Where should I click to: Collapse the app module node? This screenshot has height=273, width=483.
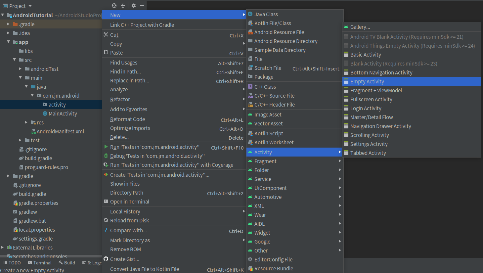[x=8, y=42]
